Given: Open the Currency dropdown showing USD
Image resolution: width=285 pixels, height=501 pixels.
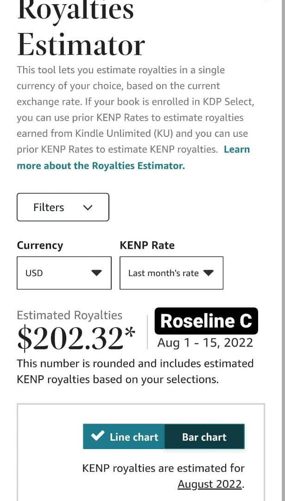Looking at the screenshot, I should pyautogui.click(x=64, y=273).
